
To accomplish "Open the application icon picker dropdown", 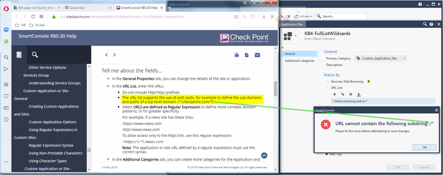I will click(x=295, y=36).
